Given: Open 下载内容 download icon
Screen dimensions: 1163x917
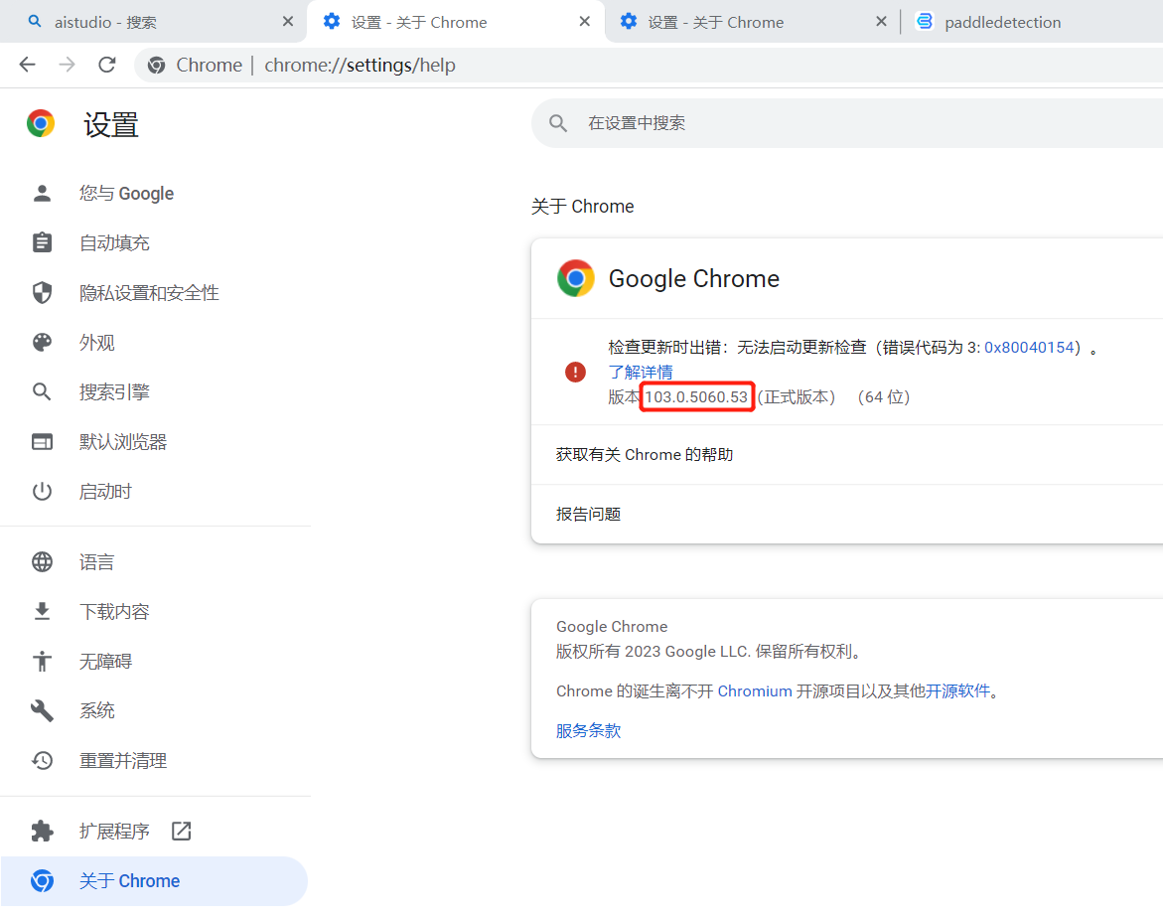Looking at the screenshot, I should 42,611.
